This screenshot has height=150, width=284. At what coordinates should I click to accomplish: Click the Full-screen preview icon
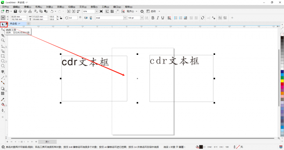[x=101, y=11]
